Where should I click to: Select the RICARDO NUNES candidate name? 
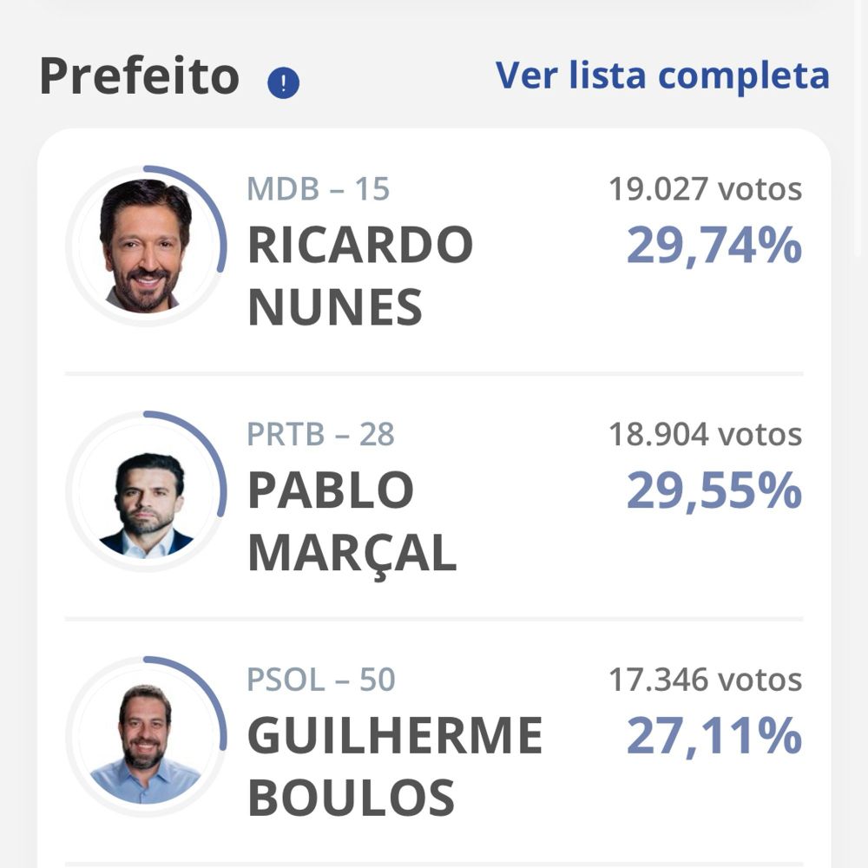pyautogui.click(x=359, y=276)
